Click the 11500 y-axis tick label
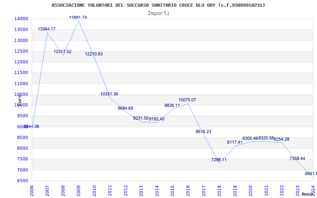The width and height of the screenshot is (317, 198). tap(21, 73)
